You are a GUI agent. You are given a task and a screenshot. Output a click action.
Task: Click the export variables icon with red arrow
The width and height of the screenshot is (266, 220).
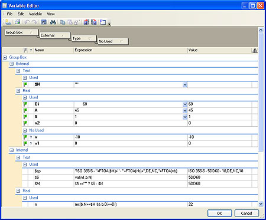93,22
